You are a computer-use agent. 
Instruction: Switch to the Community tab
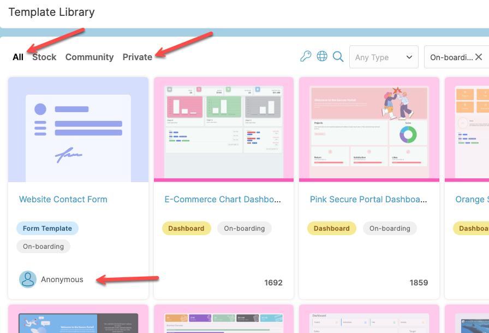click(x=90, y=57)
